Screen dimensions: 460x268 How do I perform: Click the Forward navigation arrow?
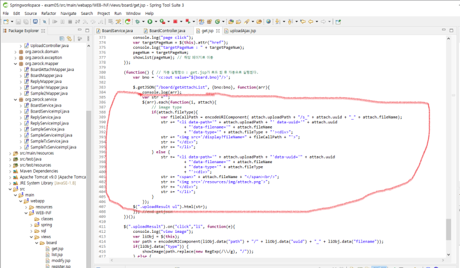[323, 21]
